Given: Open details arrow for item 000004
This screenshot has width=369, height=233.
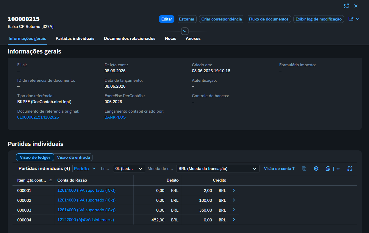Looking at the screenshot, I should (234, 220).
